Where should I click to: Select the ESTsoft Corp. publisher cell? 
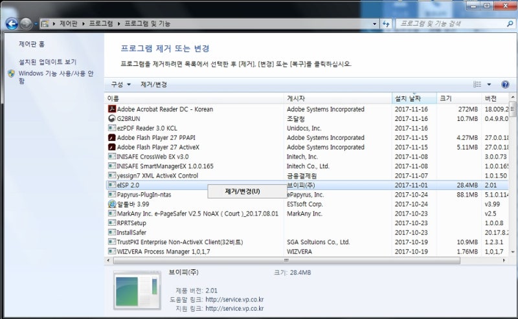(304, 204)
